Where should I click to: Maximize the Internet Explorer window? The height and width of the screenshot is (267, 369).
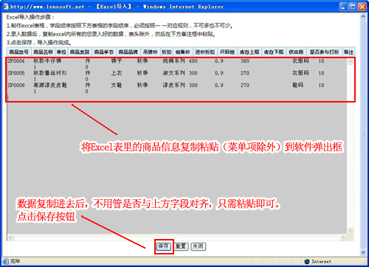(353, 7)
